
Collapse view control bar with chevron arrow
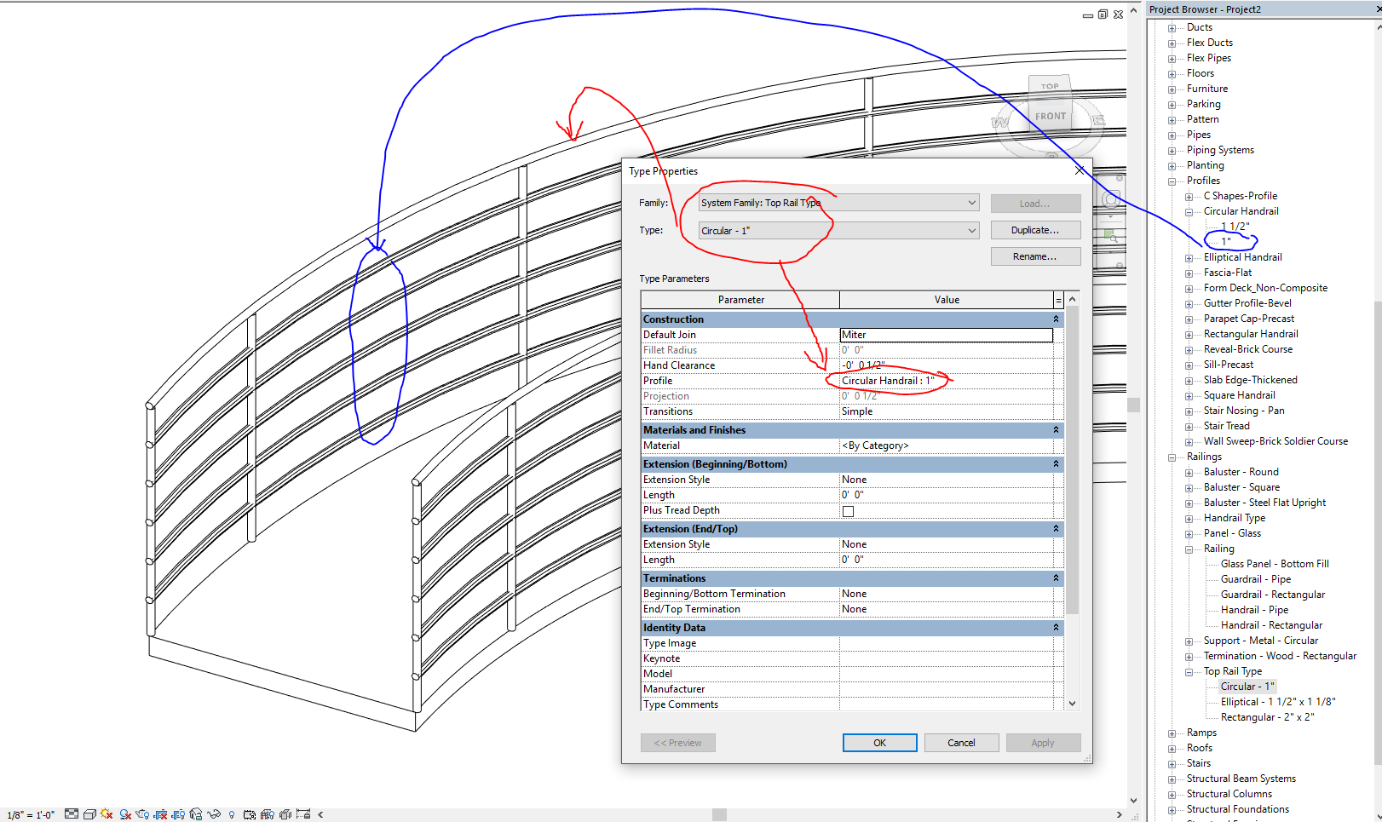point(320,814)
